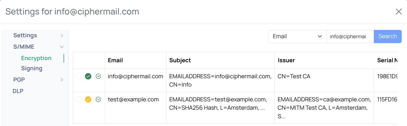407x126 pixels.
Task: Click the search text input field
Action: [x=350, y=36]
